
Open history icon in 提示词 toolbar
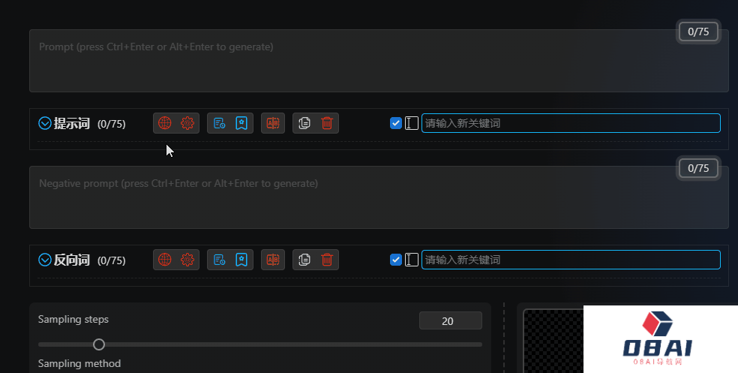(x=219, y=123)
